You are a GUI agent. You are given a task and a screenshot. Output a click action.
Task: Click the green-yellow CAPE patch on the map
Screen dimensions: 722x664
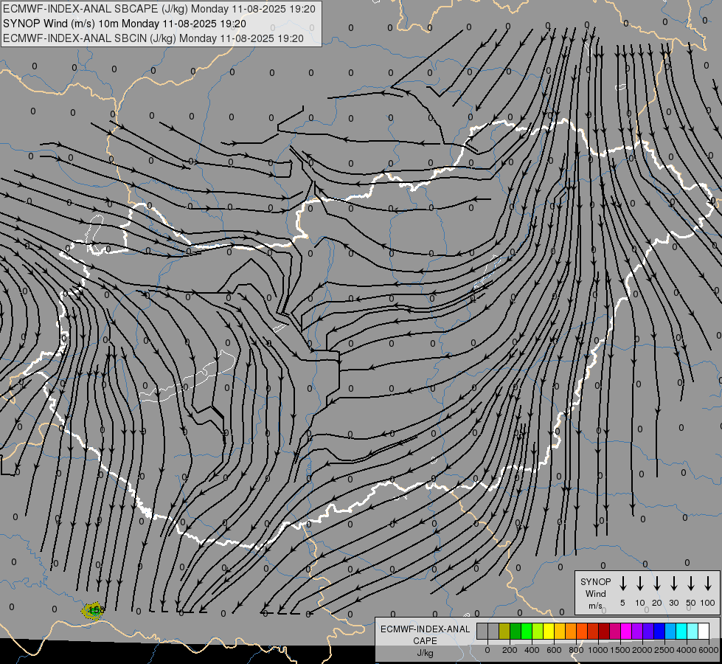point(92,612)
